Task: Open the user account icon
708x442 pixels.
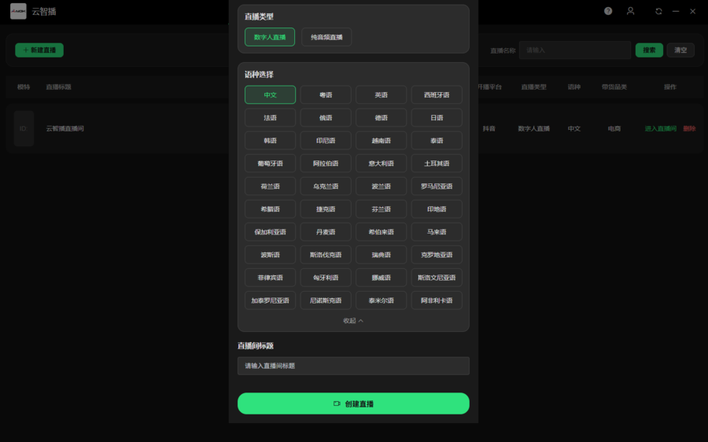Action: pyautogui.click(x=630, y=11)
